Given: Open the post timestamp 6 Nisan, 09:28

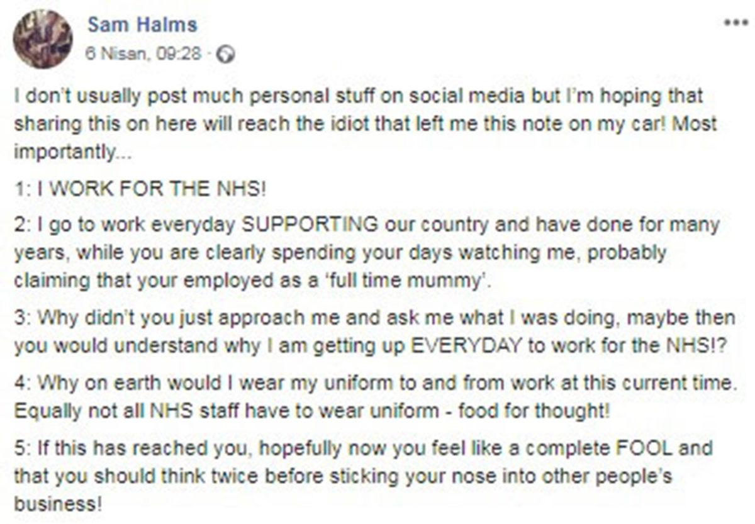Looking at the screenshot, I should 144,54.
